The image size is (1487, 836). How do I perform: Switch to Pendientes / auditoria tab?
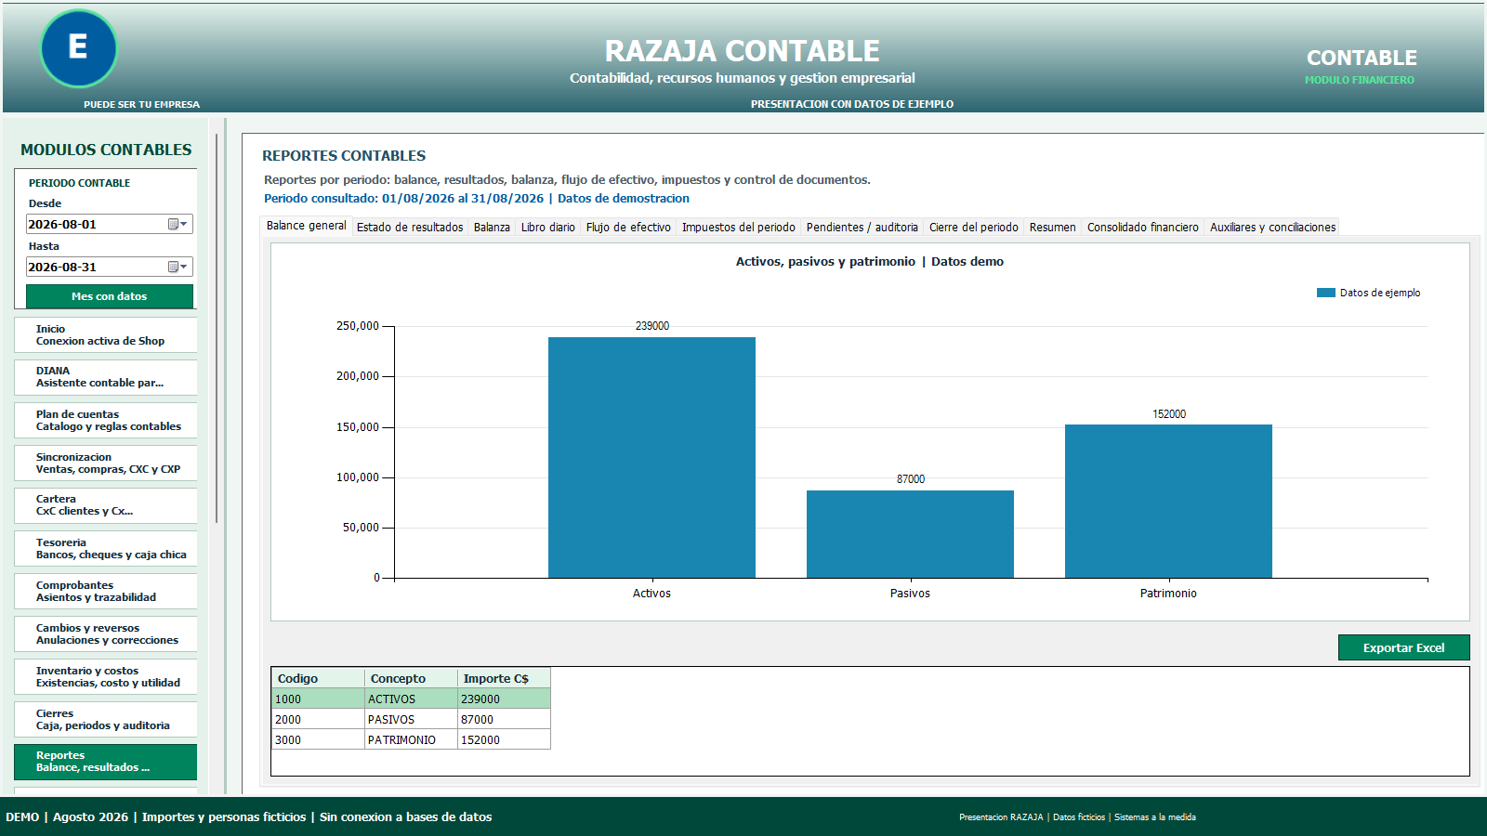(862, 228)
